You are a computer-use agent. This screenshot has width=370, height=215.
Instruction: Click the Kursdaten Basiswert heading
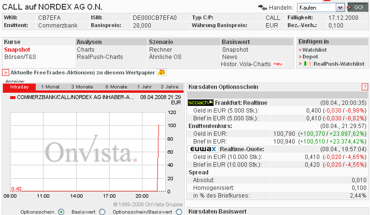(217, 212)
